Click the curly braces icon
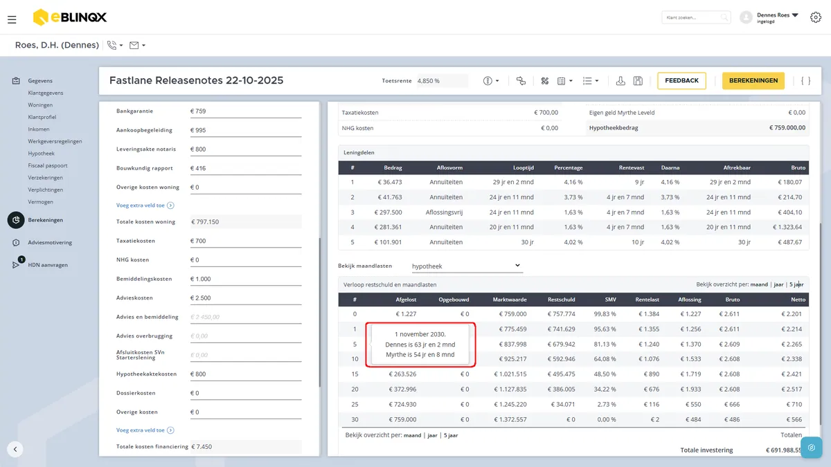 (805, 81)
